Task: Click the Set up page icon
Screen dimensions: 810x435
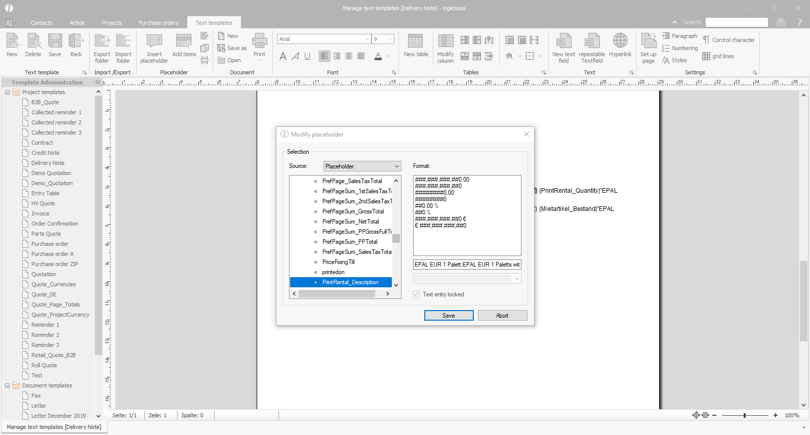Action: [648, 41]
